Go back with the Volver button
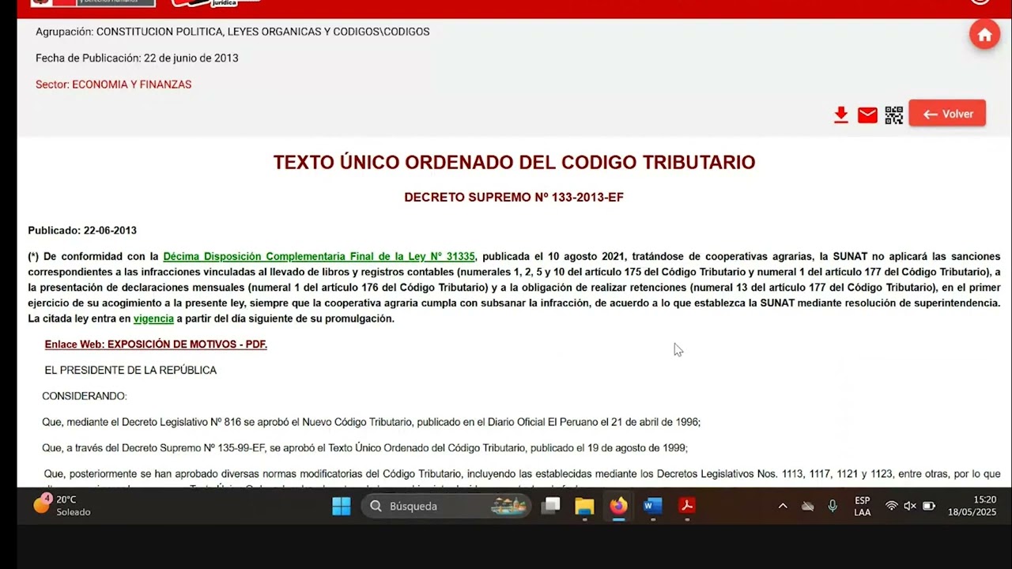1012x569 pixels. 947,114
